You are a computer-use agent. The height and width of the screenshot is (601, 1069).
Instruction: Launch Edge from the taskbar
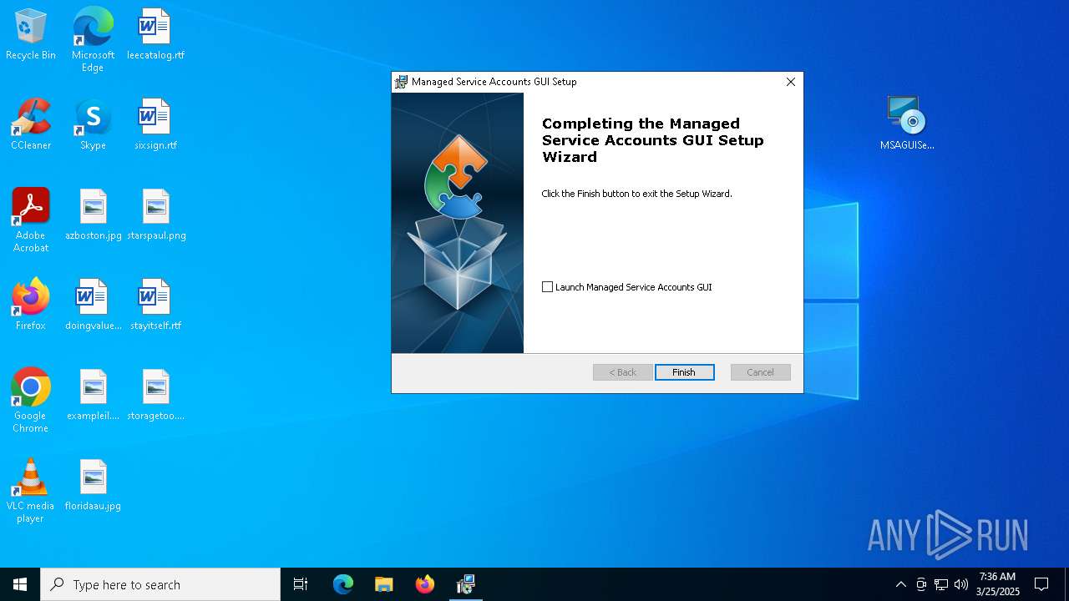pyautogui.click(x=343, y=584)
